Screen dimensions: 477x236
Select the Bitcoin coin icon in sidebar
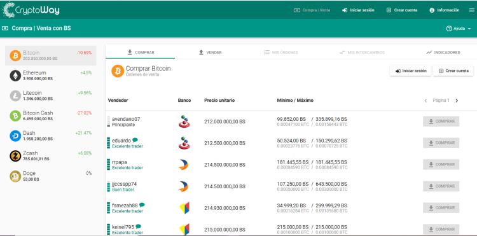[15, 55]
